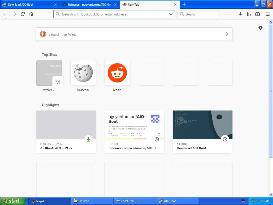273x205 pixels.
Task: Click the DuckDuckGo logo in search box
Action: point(43,34)
